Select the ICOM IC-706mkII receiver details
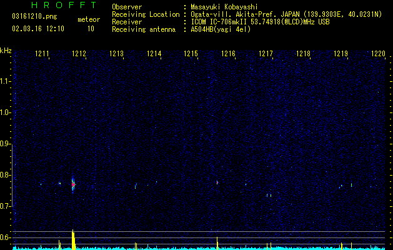Image resolution: width=393 pixels, height=250 pixels. click(260, 22)
